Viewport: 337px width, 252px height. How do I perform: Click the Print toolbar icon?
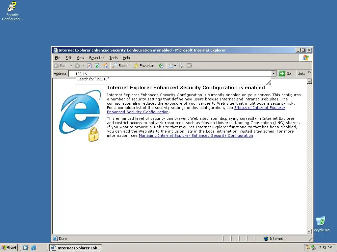click(x=181, y=66)
